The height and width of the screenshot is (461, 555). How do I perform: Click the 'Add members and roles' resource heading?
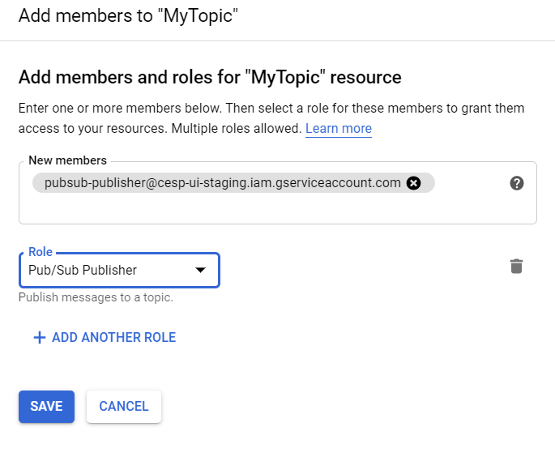[210, 77]
